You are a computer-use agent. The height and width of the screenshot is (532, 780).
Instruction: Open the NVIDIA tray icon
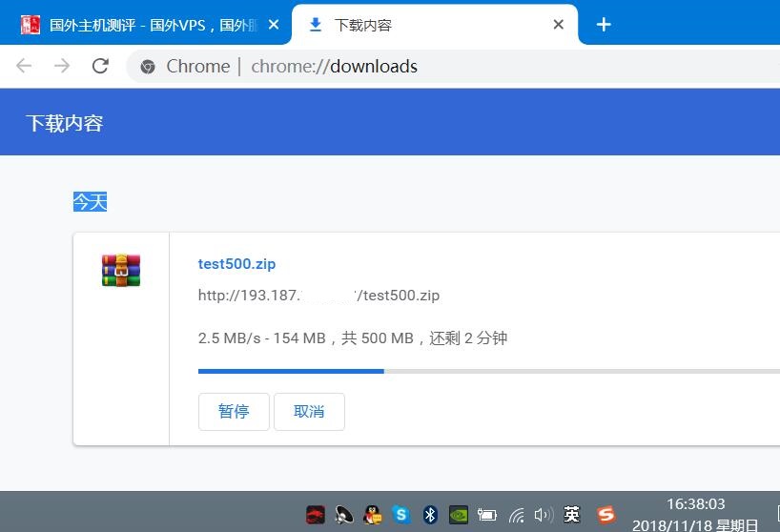(459, 515)
